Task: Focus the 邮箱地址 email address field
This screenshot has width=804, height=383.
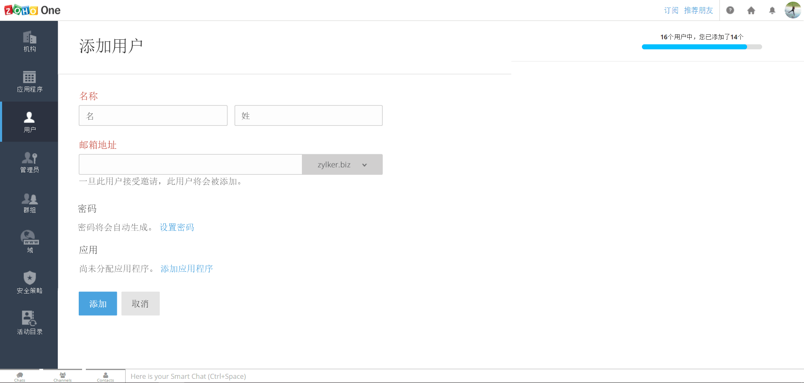Action: 190,164
